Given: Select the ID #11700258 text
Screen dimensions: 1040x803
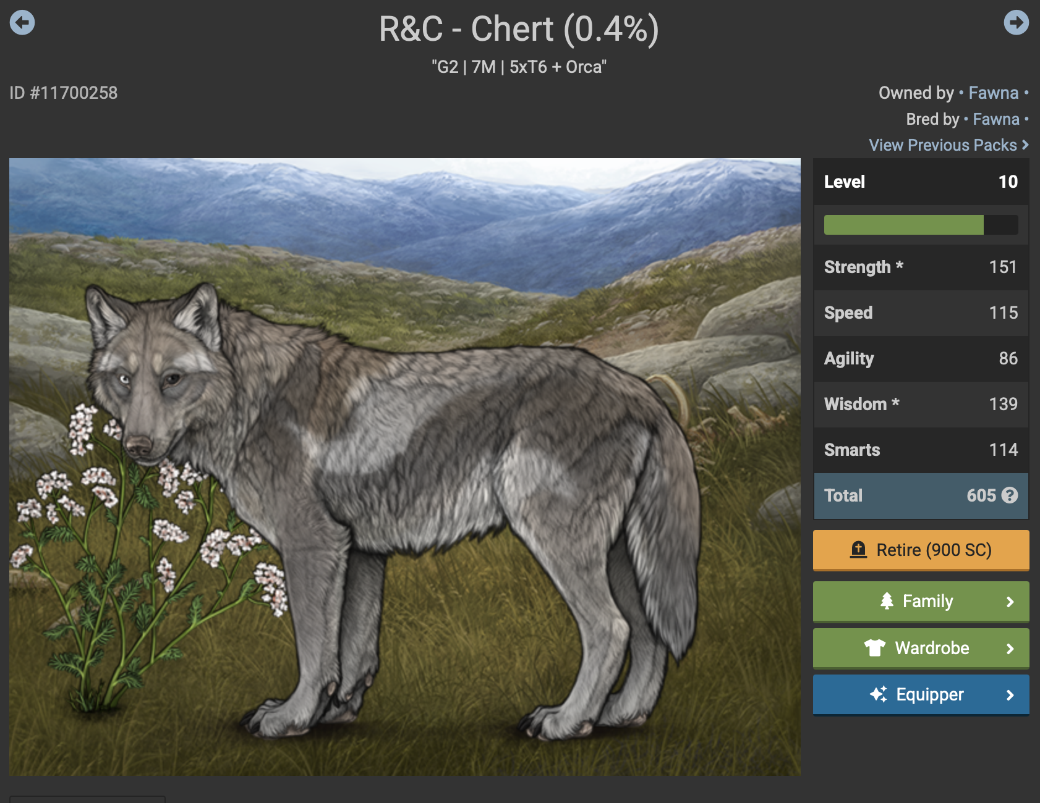Looking at the screenshot, I should click(x=64, y=93).
